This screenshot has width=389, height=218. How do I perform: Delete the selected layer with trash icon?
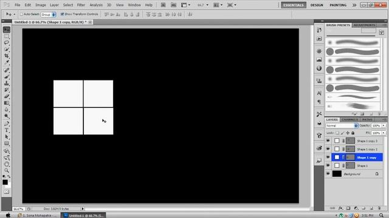click(x=379, y=208)
